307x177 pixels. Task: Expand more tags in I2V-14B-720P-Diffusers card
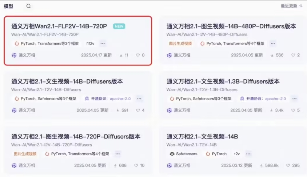click(117, 154)
